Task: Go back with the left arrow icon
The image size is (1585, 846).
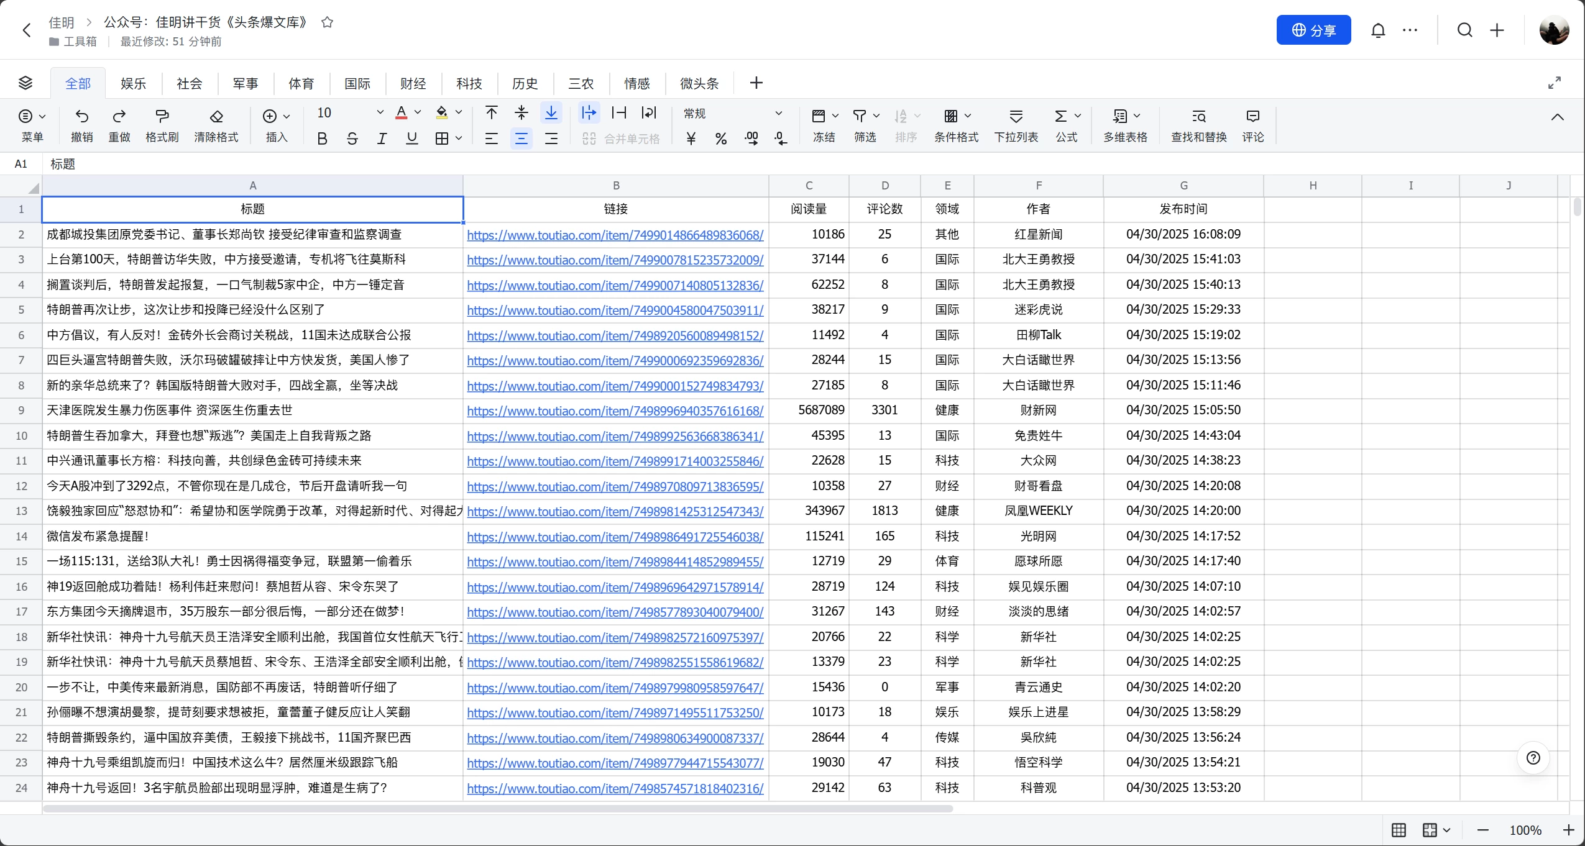Action: [x=27, y=30]
